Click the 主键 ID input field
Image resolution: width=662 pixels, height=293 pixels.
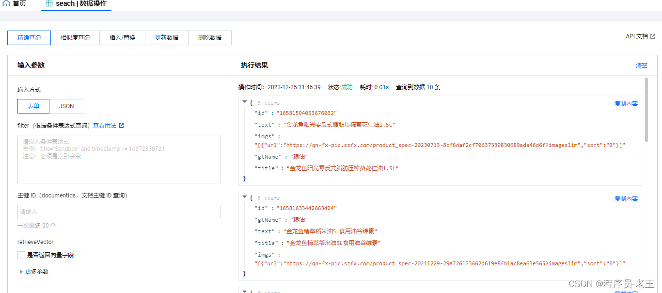coord(119,212)
